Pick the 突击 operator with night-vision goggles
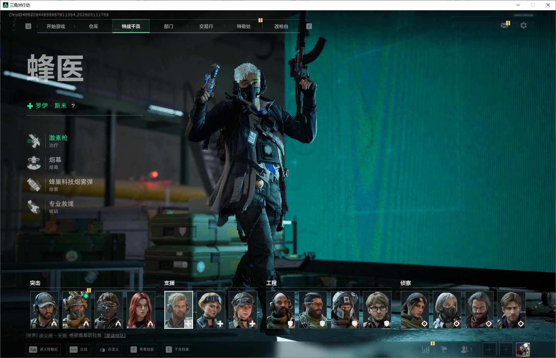This screenshot has width=556, height=358. (109, 310)
